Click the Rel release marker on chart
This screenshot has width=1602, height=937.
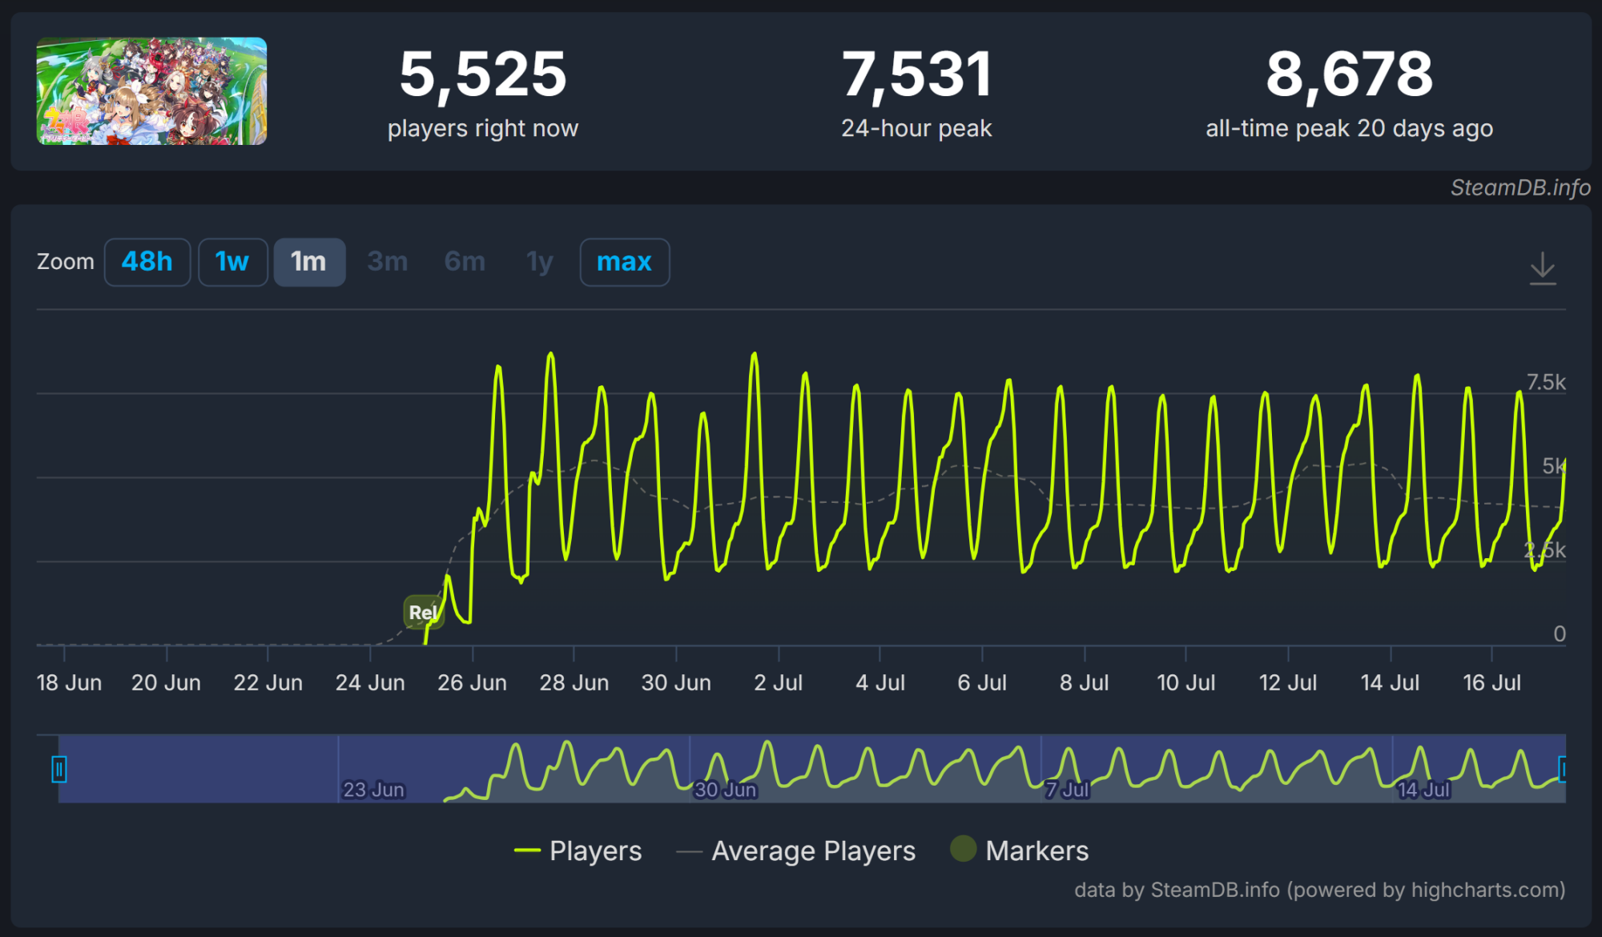tap(422, 613)
